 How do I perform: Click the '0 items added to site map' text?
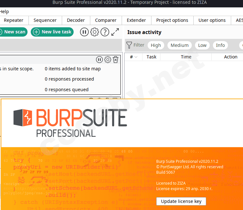point(73,69)
